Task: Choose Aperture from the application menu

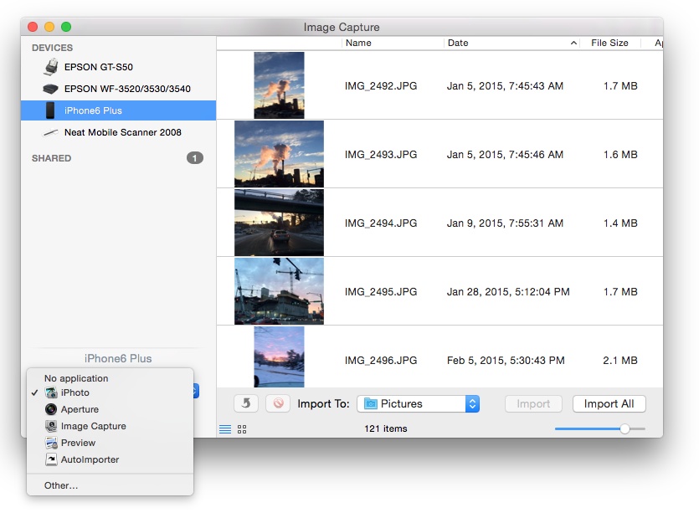Action: tap(80, 409)
